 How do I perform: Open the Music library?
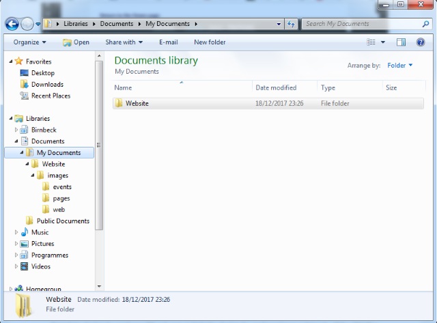point(40,232)
